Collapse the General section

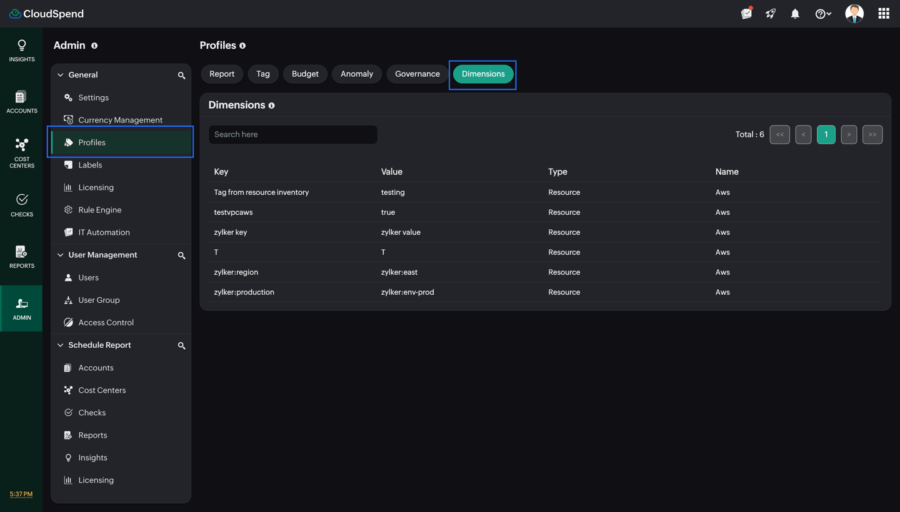pyautogui.click(x=61, y=75)
